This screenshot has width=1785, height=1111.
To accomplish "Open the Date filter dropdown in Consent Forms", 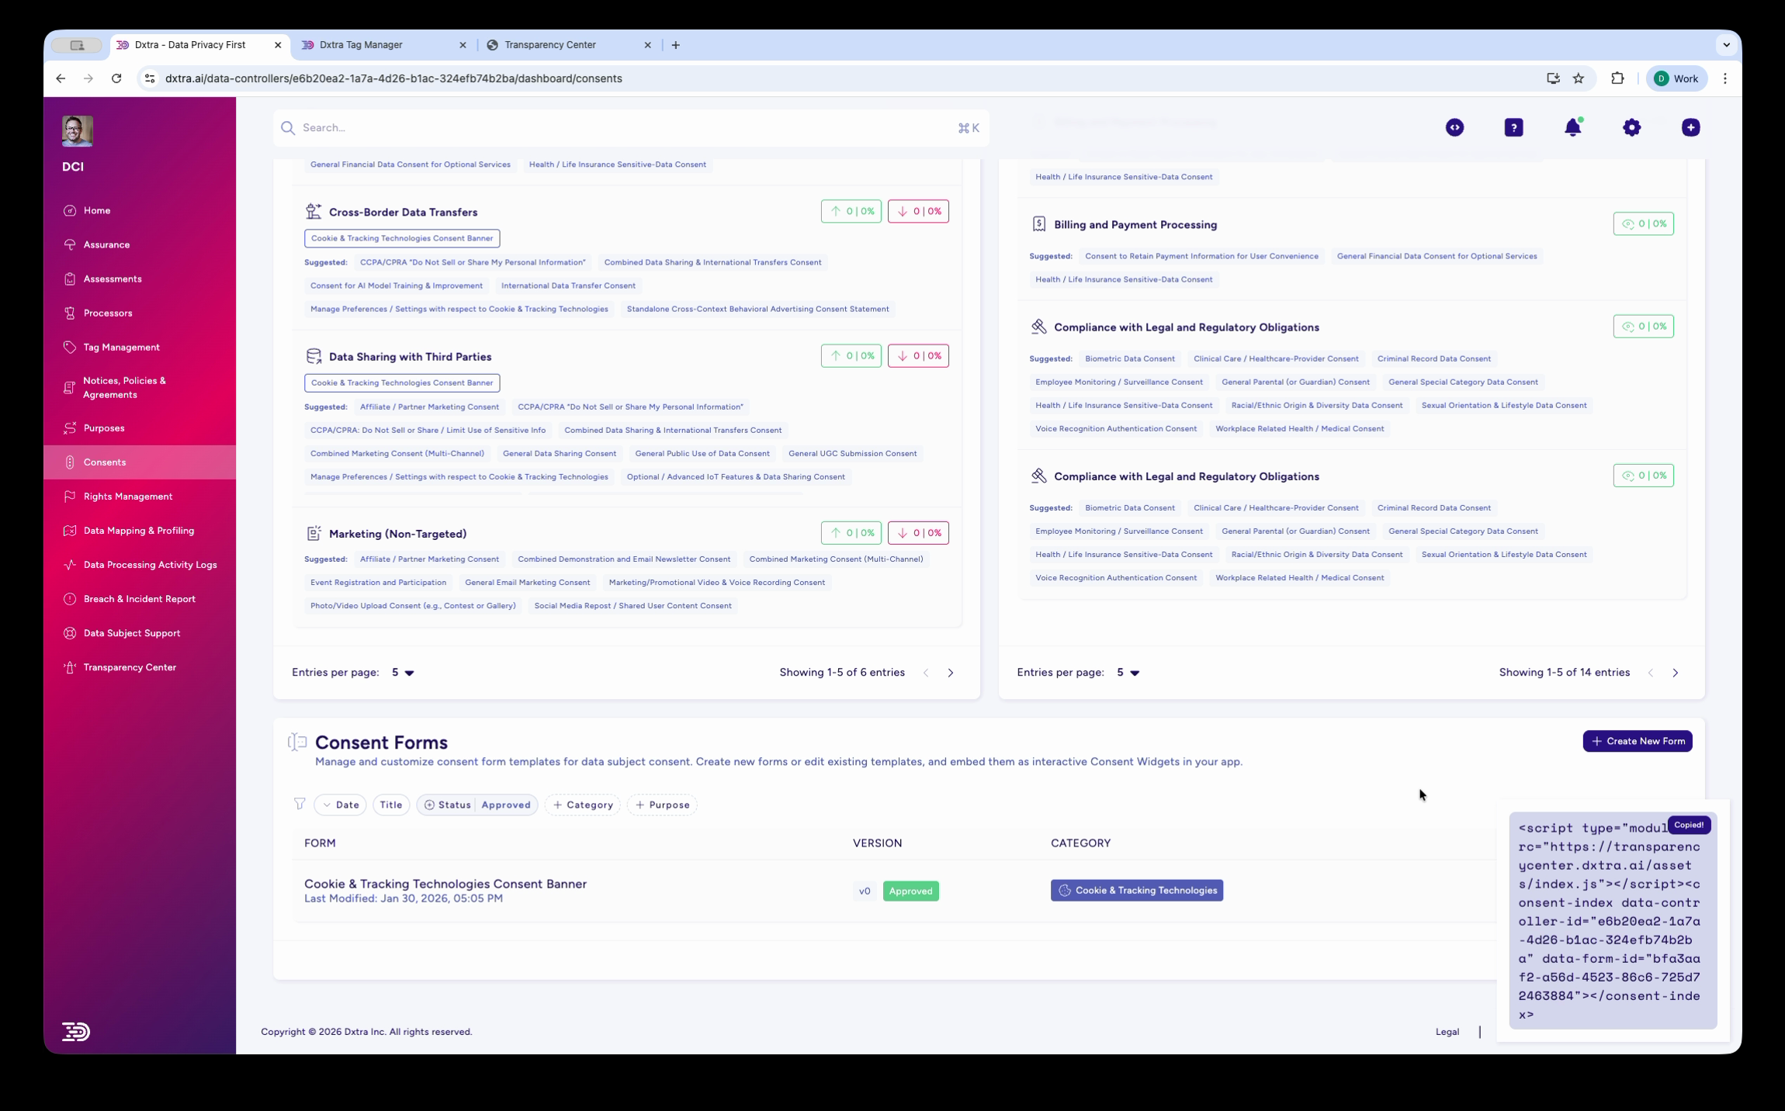I will [340, 805].
